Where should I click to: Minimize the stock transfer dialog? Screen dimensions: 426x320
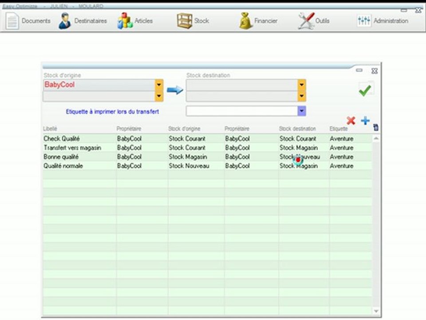[359, 70]
